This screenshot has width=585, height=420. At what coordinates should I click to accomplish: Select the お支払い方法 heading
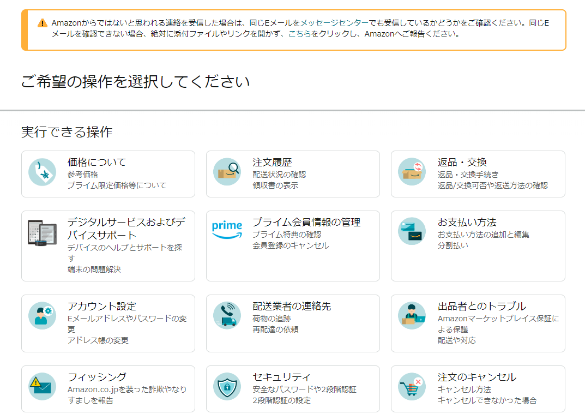(x=467, y=222)
